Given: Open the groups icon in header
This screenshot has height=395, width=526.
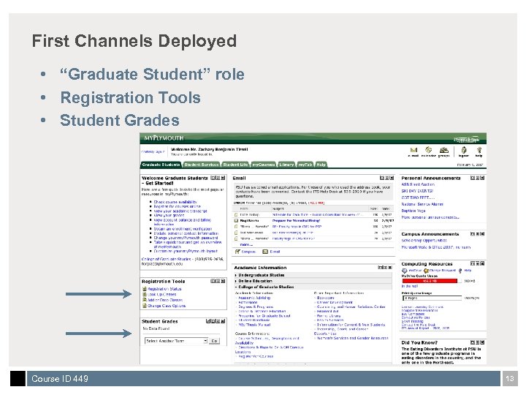Looking at the screenshot, I should click(444, 150).
